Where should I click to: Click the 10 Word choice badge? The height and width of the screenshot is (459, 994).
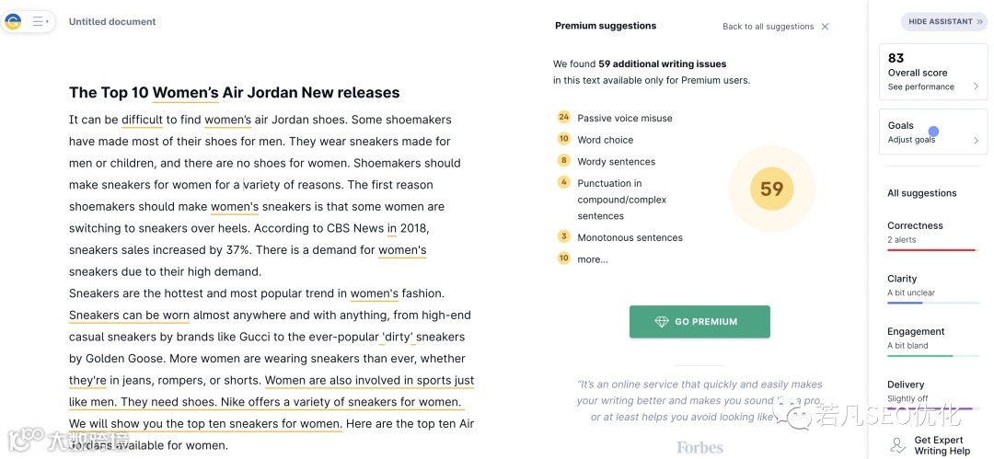click(x=564, y=139)
